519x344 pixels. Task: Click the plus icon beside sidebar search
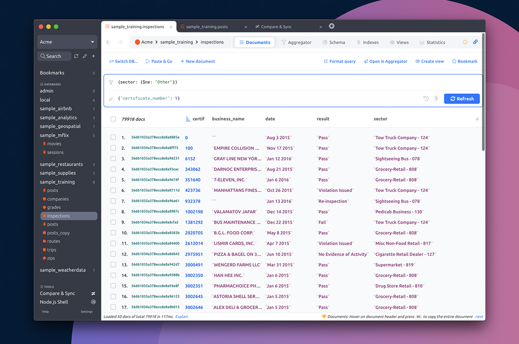93,56
